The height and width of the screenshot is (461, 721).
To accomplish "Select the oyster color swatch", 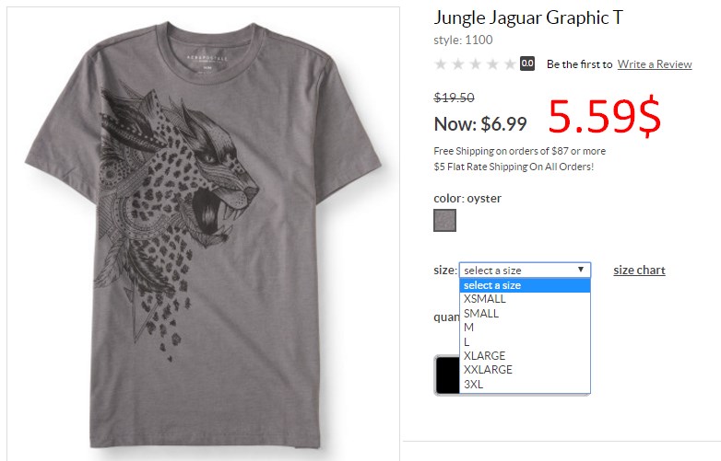I will 444,220.
